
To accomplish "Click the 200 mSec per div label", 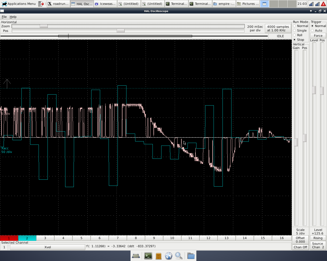I will pos(255,29).
